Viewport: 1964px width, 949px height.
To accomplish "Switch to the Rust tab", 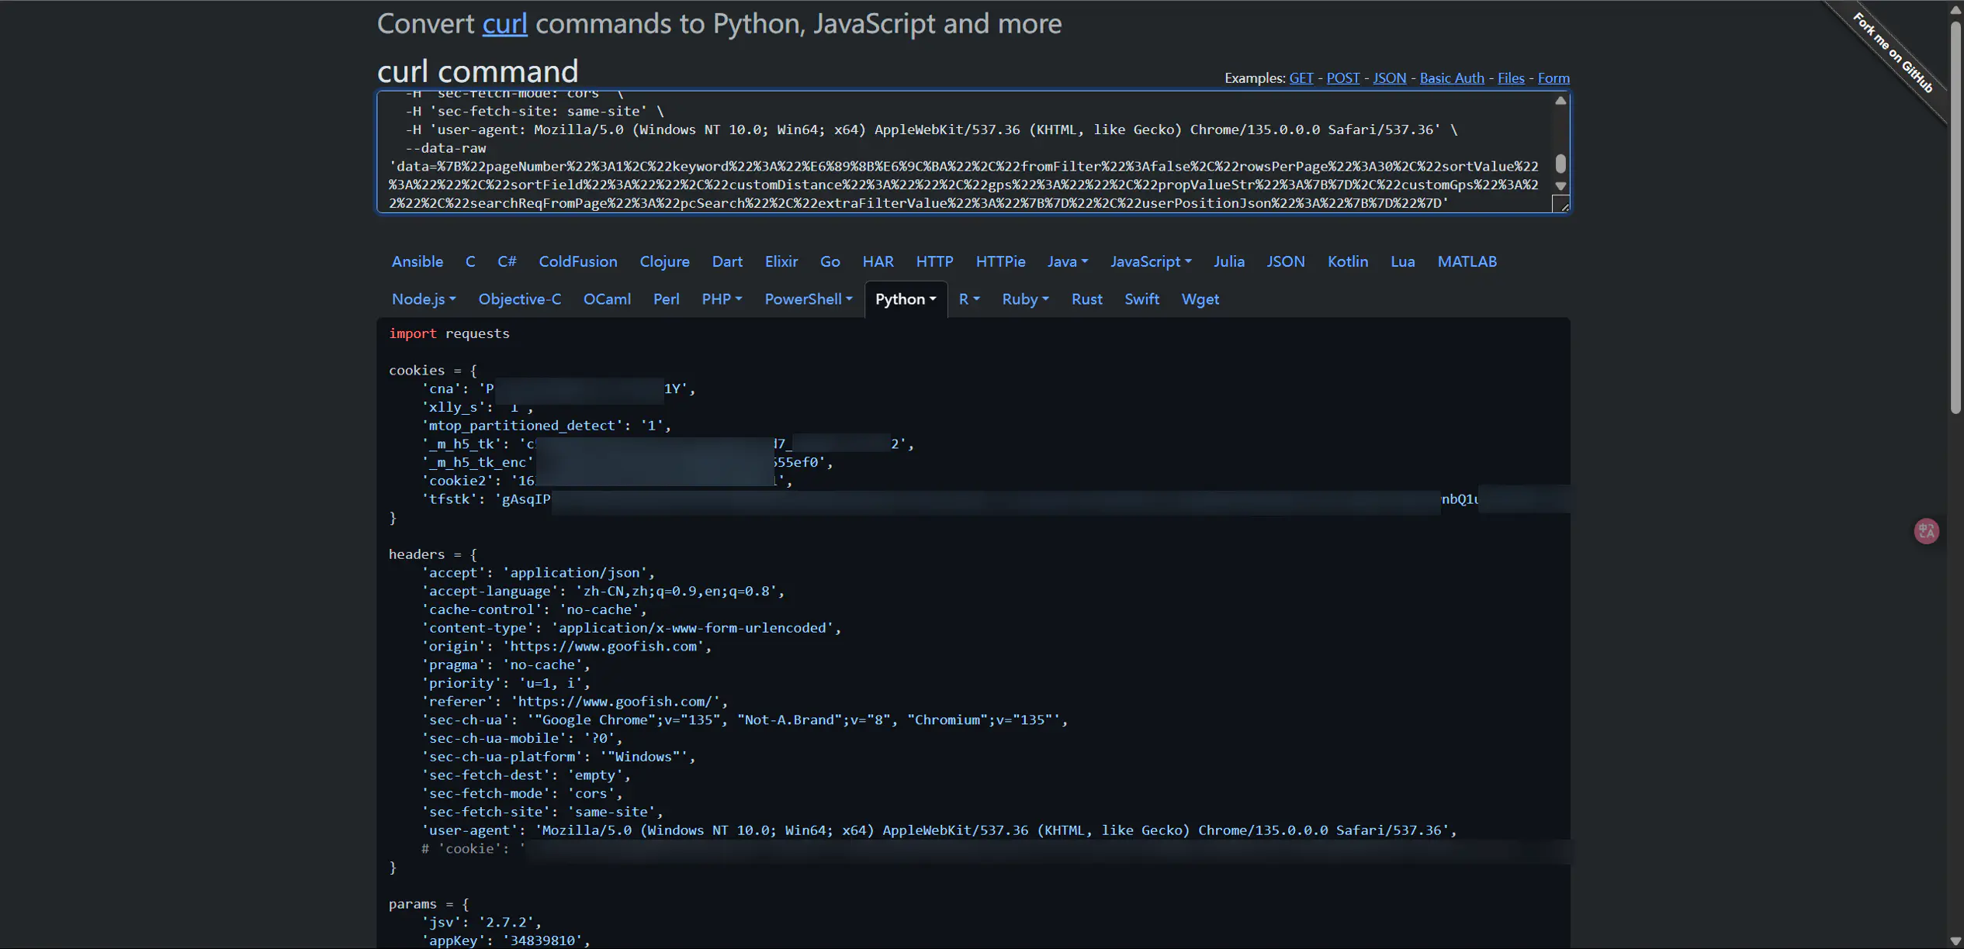I will pyautogui.click(x=1086, y=299).
